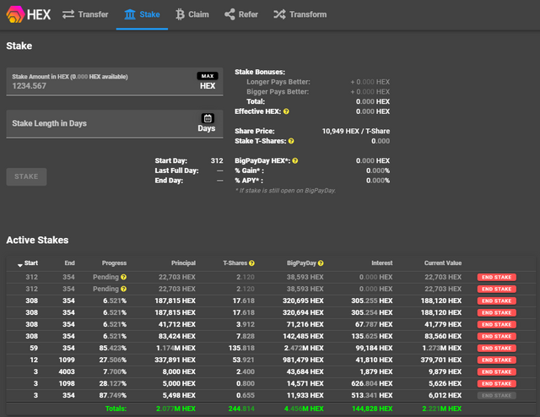Click the 87.749% progress cell
The width and height of the screenshot is (540, 417).
click(112, 395)
